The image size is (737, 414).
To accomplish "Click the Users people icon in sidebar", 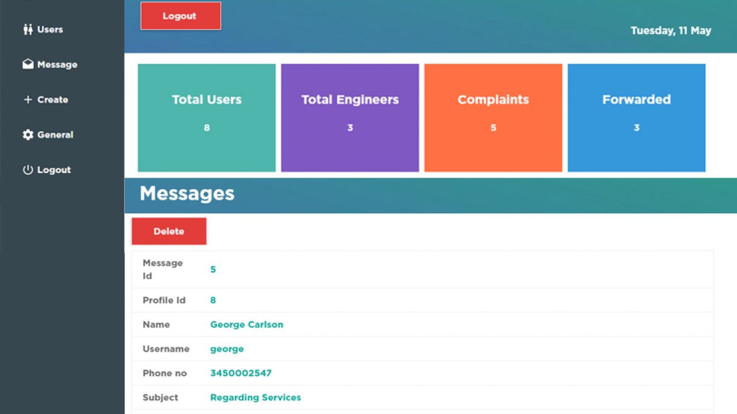I will pos(28,29).
